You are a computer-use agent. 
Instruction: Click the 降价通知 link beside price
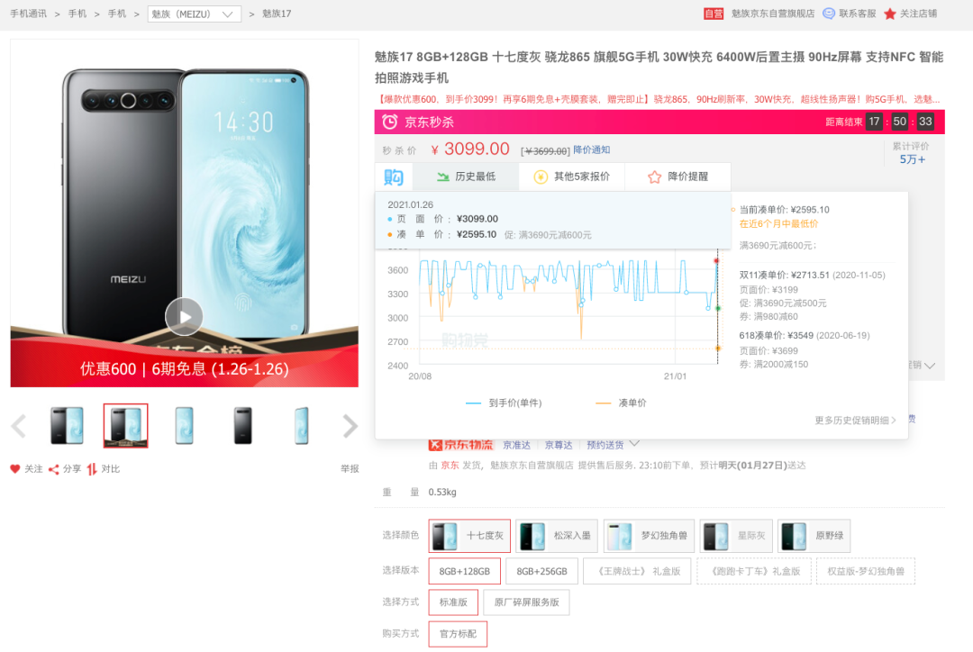pos(591,150)
